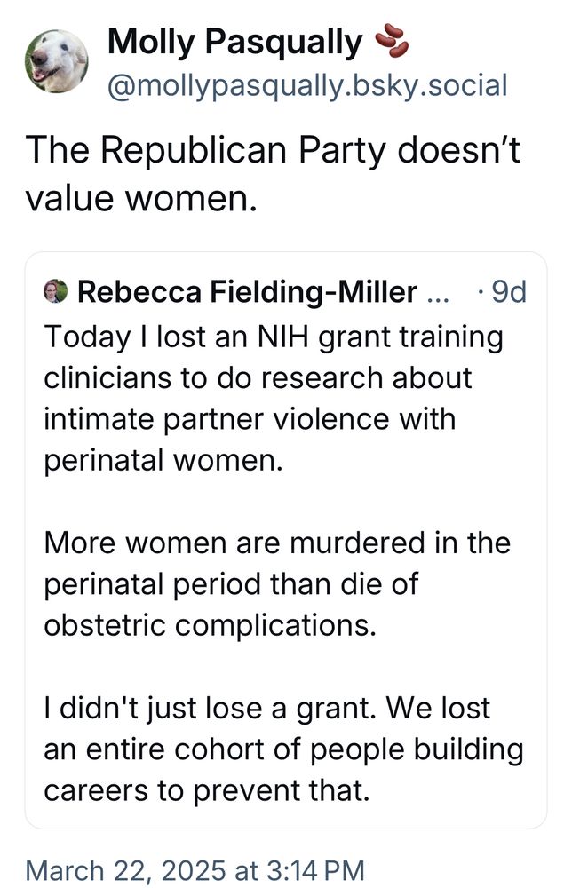
Task: Open Rebecca Fielding-Miller's name in quoted post
Action: pyautogui.click(x=247, y=291)
